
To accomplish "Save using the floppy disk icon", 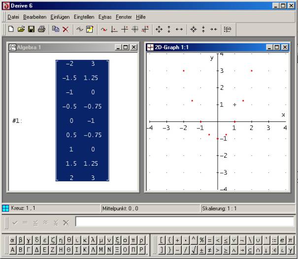I will tap(32, 29).
